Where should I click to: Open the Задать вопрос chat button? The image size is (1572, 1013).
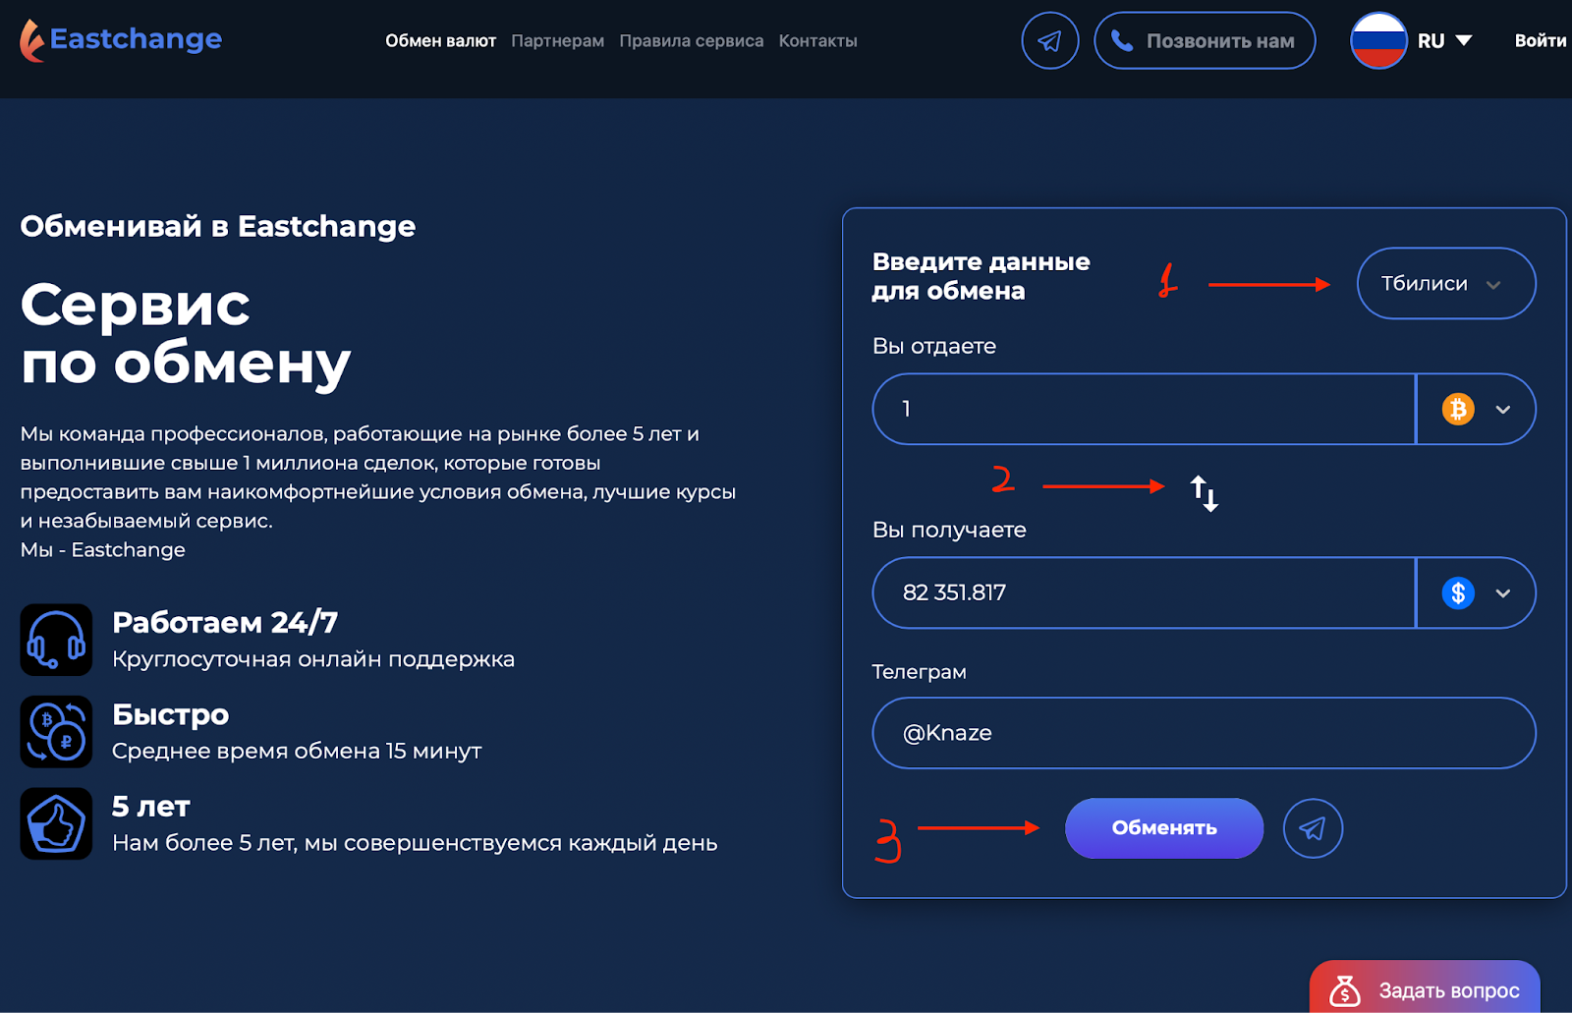pos(1425,987)
